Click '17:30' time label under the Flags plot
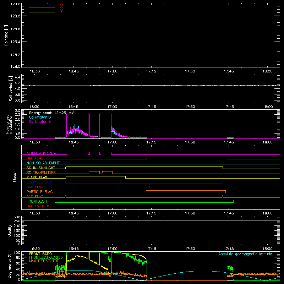 click(190, 213)
